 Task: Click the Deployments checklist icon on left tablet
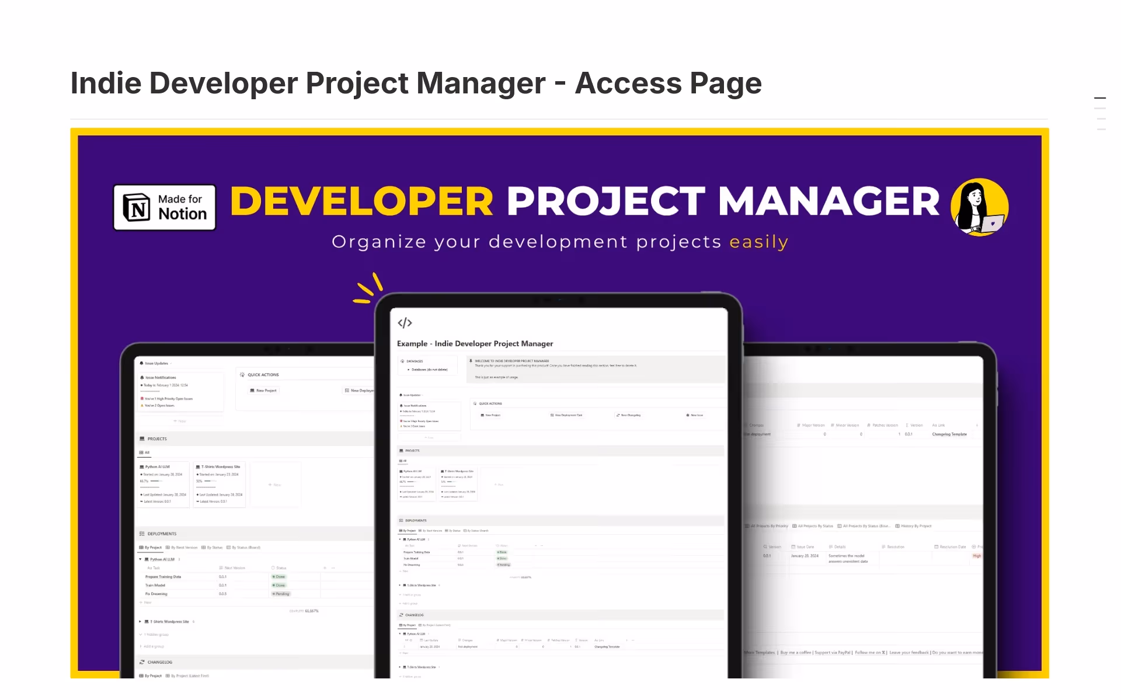pos(142,534)
